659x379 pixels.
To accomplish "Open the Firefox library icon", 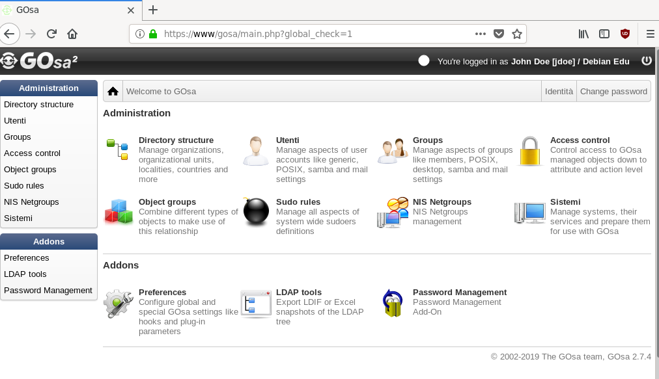I will (x=583, y=34).
